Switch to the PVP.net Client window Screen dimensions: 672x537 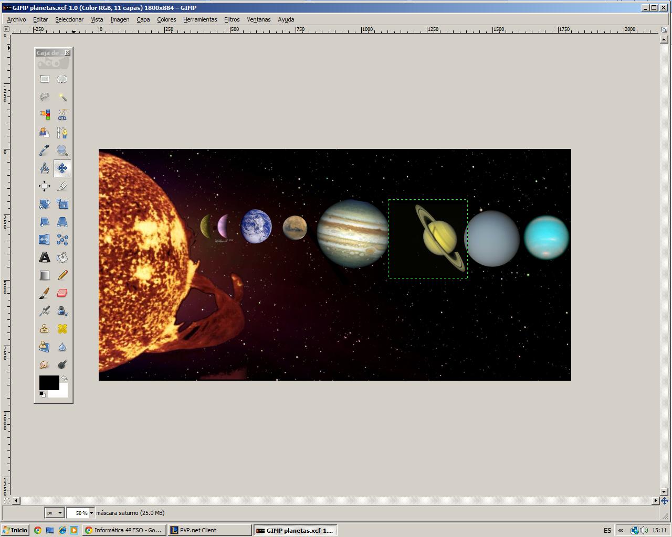point(209,530)
